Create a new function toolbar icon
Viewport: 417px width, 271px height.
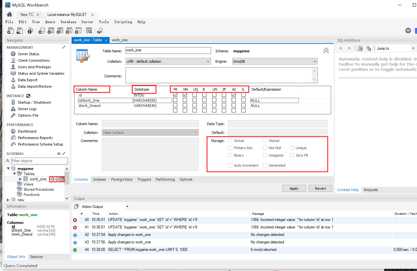(x=78, y=31)
